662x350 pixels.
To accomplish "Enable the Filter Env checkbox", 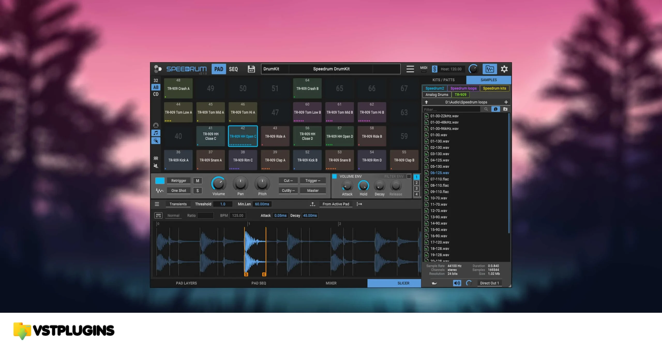I will 409,176.
